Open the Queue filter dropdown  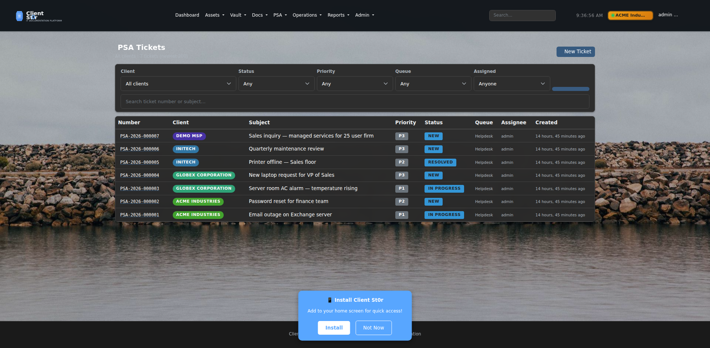[433, 84]
